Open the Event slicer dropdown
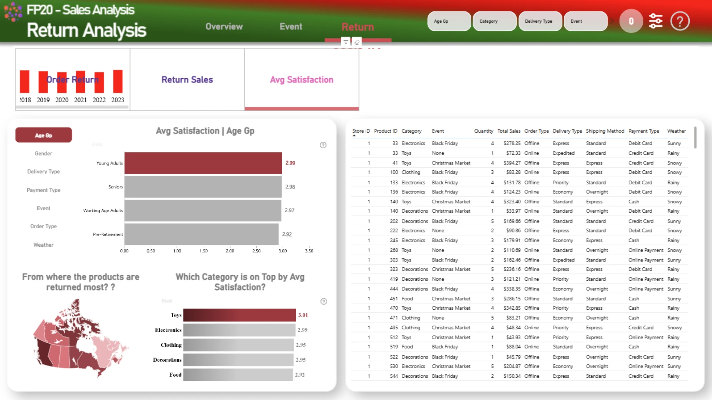Image resolution: width=712 pixels, height=400 pixels. (x=586, y=21)
